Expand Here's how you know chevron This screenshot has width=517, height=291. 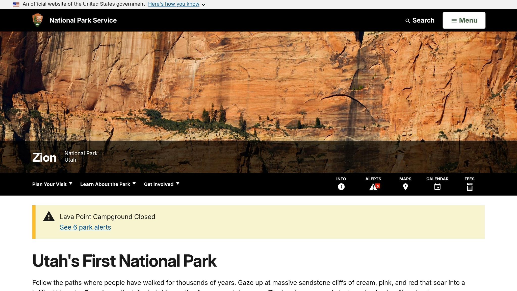[x=203, y=5]
